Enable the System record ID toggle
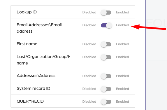Screen dimensions: 167x110 (106, 89)
